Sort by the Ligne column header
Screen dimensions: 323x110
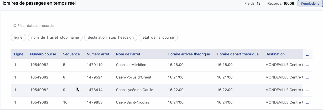(19, 54)
